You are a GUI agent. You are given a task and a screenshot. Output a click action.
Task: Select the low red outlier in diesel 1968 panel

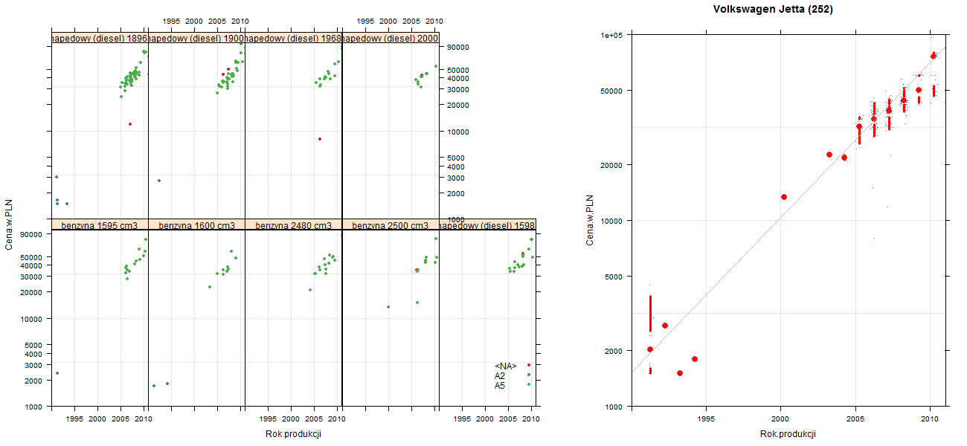(320, 139)
